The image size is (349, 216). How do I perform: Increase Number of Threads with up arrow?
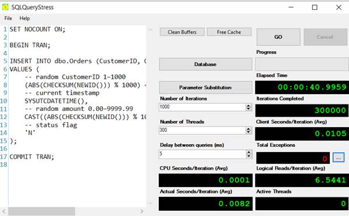248,128
